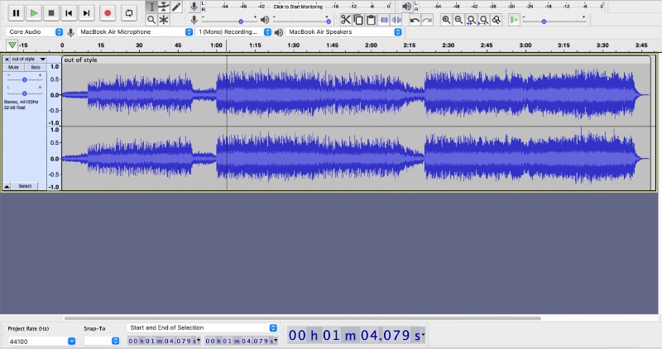Copy the selection using the Copy icon
Image resolution: width=662 pixels, height=349 pixels.
coord(358,20)
